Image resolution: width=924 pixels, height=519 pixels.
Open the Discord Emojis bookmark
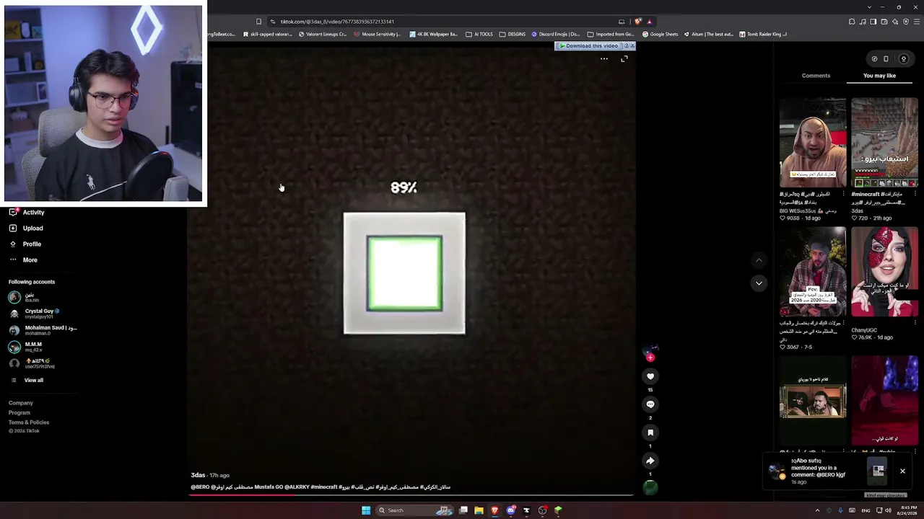[556, 34]
